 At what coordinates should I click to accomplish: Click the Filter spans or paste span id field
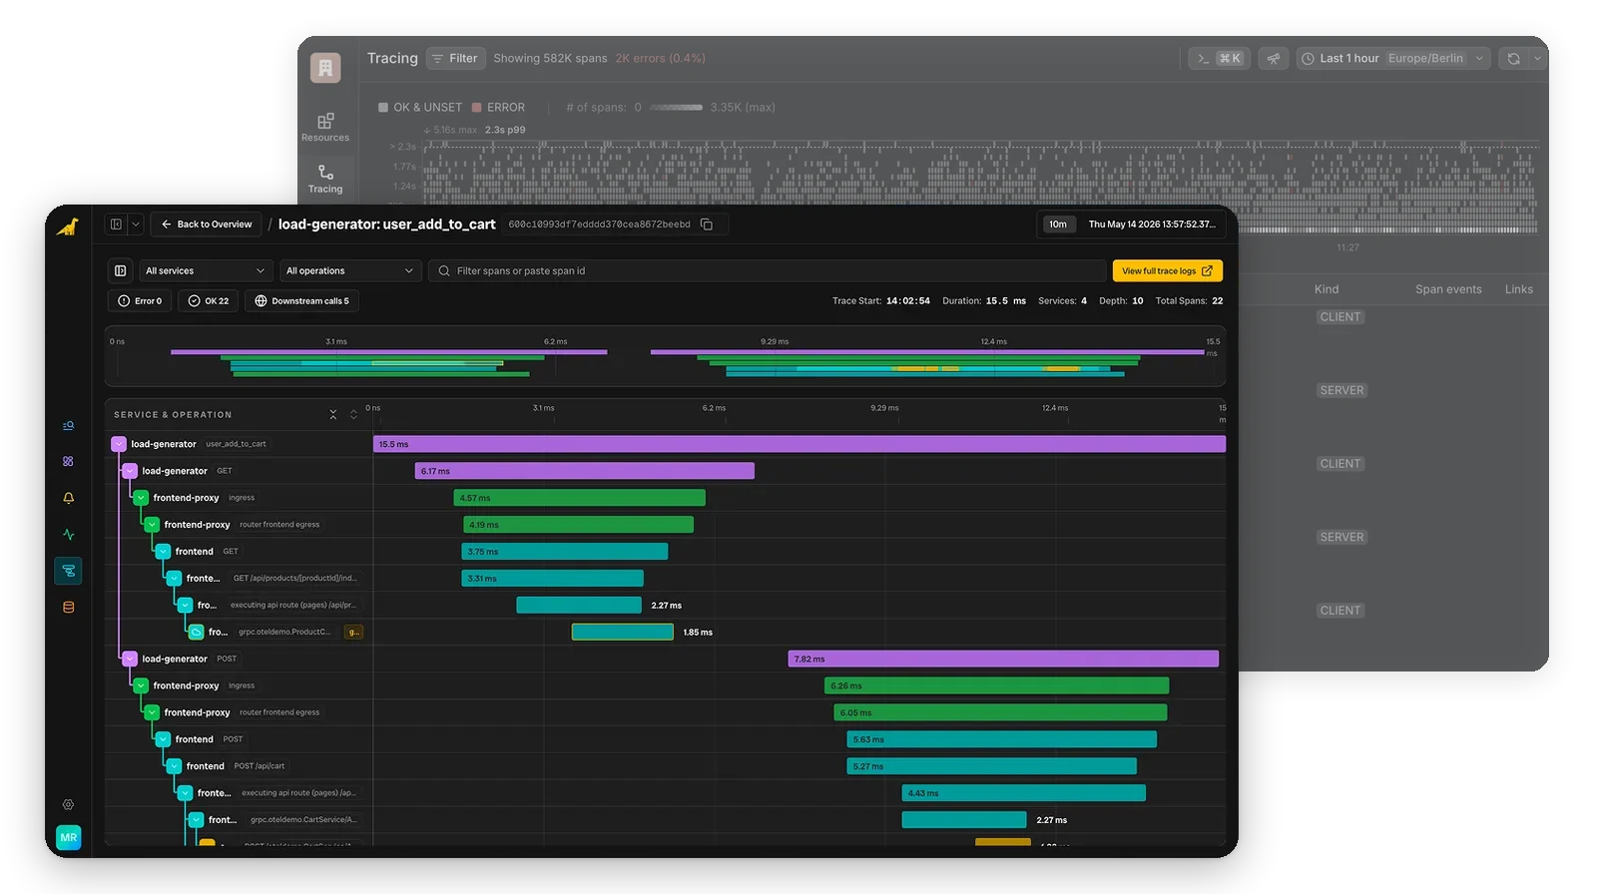[768, 270]
